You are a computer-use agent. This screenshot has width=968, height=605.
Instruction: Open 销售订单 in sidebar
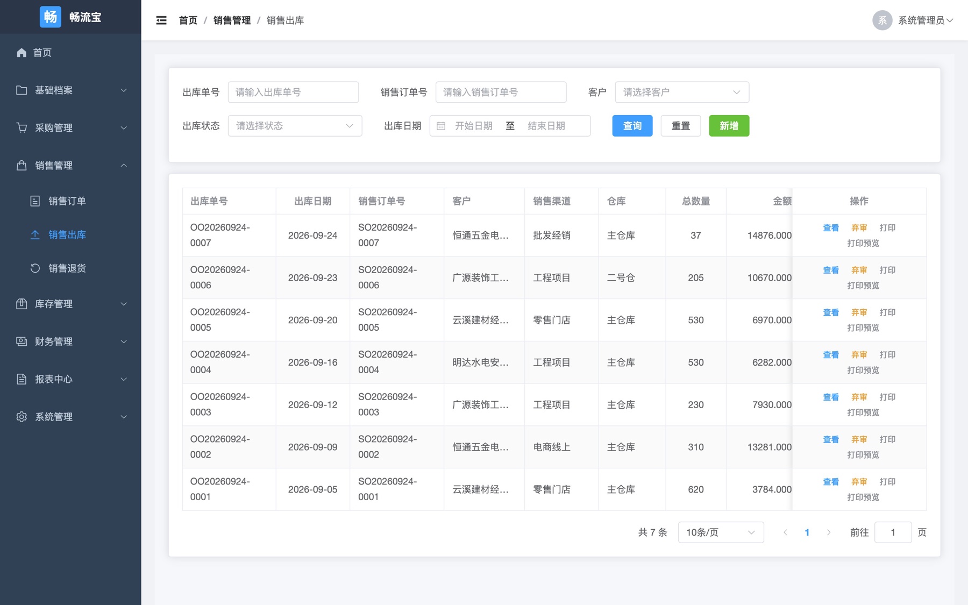70,201
